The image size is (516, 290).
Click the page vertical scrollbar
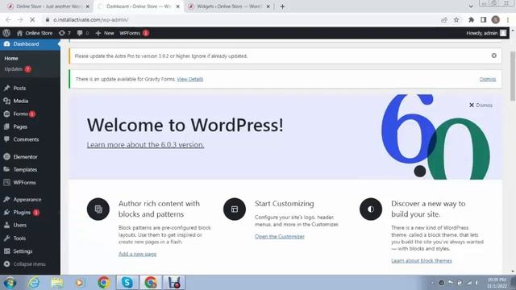tap(512, 77)
